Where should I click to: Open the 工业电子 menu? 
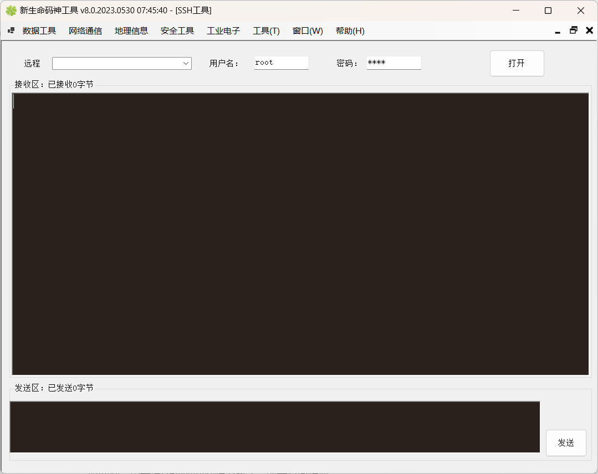tap(223, 31)
